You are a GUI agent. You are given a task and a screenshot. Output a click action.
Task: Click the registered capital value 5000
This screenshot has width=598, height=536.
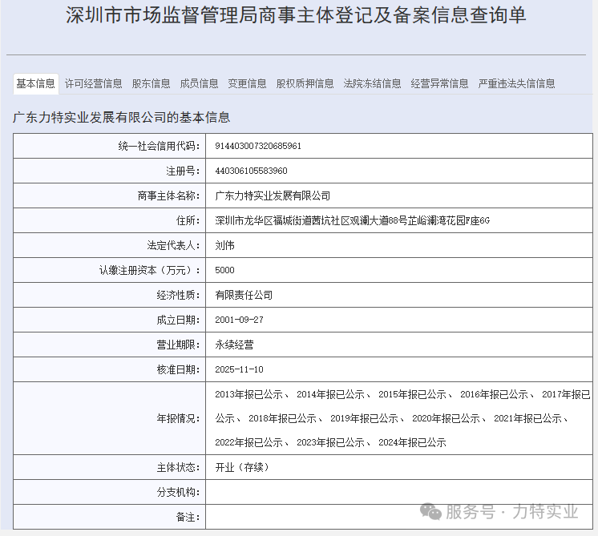pyautogui.click(x=225, y=270)
